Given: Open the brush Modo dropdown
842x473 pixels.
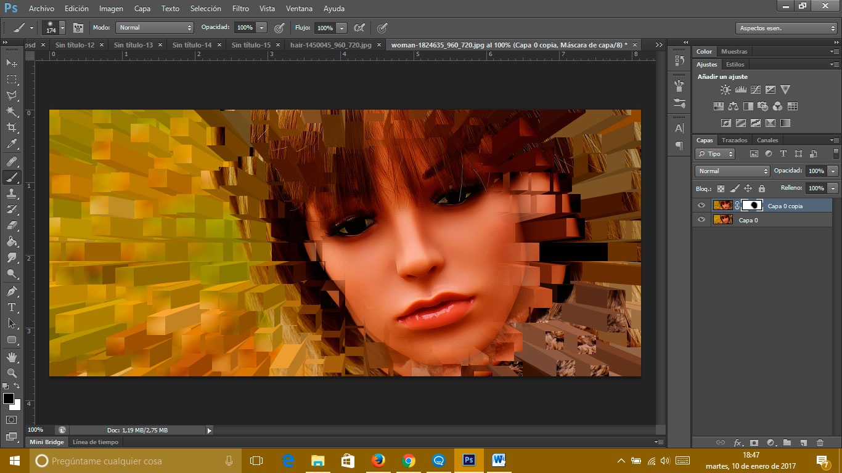Looking at the screenshot, I should pos(155,28).
